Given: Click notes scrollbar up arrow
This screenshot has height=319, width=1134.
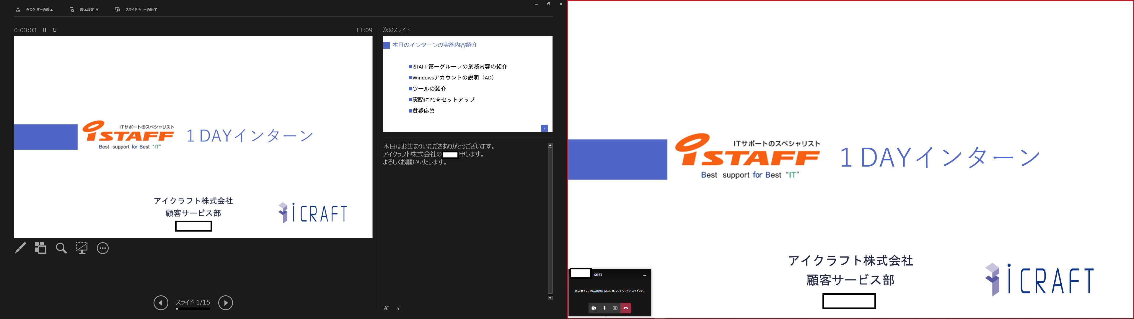Looking at the screenshot, I should pyautogui.click(x=550, y=145).
